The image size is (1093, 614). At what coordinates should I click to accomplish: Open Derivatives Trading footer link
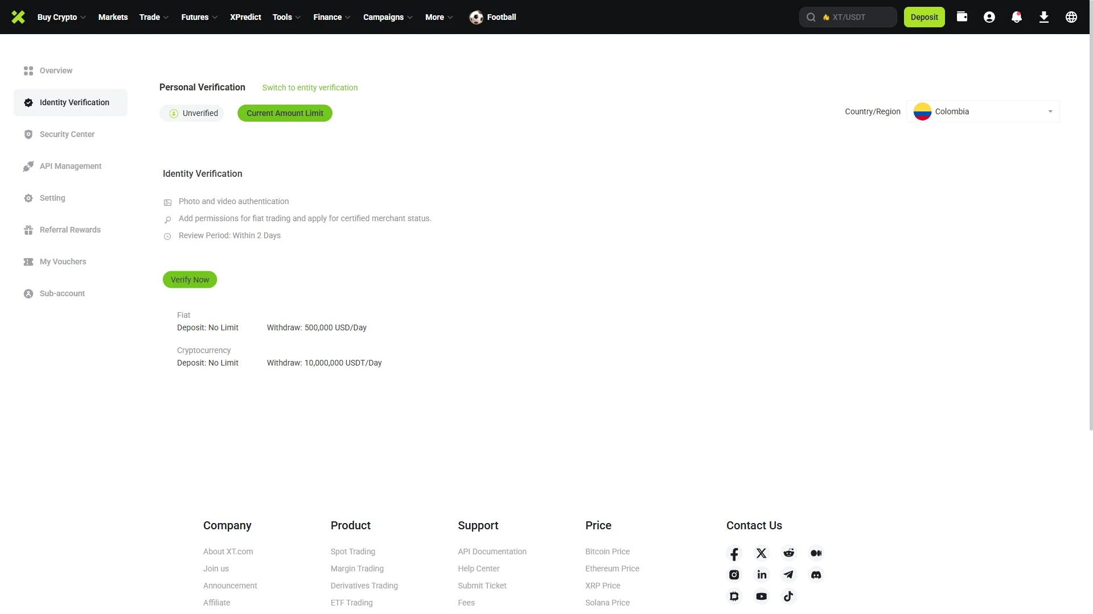pos(364,586)
